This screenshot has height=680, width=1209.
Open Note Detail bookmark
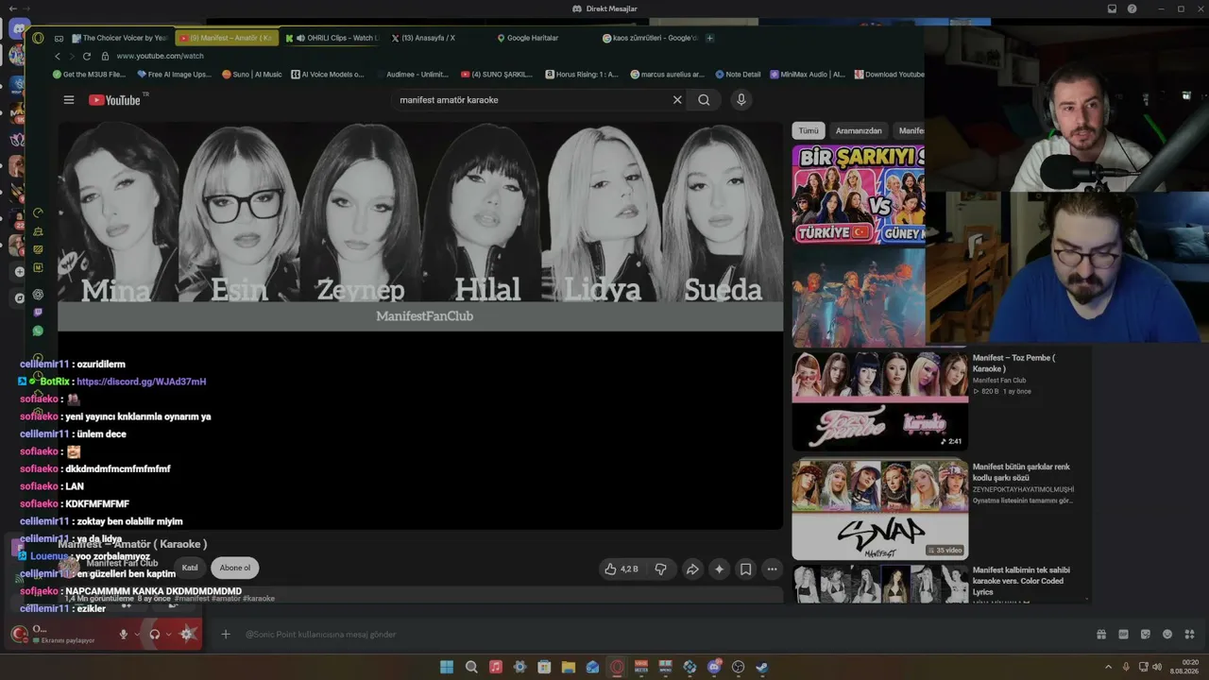click(x=738, y=75)
